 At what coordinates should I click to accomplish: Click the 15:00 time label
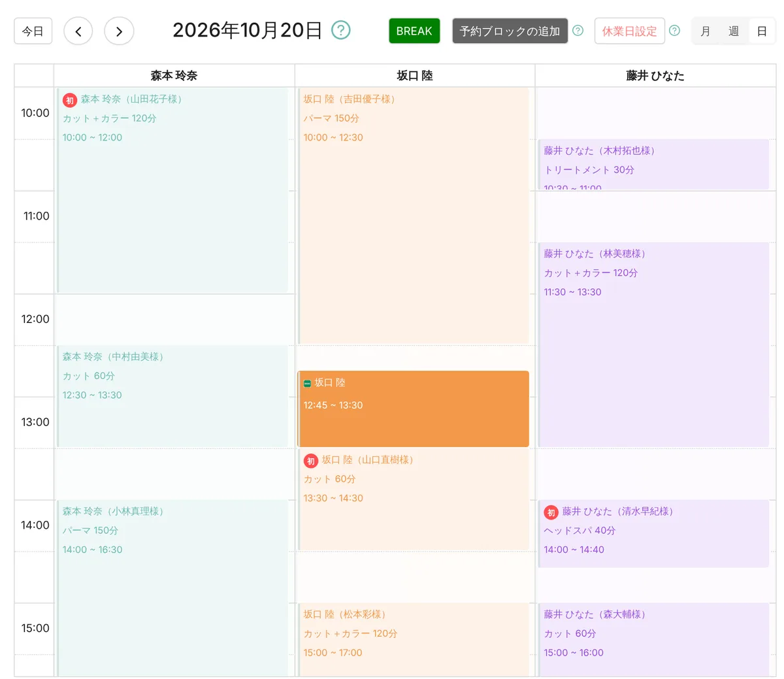tap(35, 629)
